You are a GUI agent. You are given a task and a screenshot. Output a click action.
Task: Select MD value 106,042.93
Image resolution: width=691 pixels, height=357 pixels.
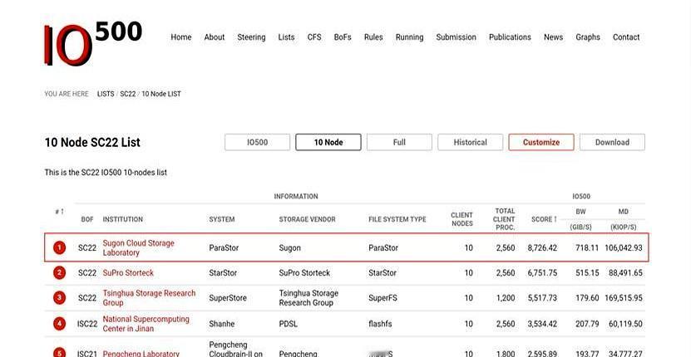pyautogui.click(x=624, y=248)
